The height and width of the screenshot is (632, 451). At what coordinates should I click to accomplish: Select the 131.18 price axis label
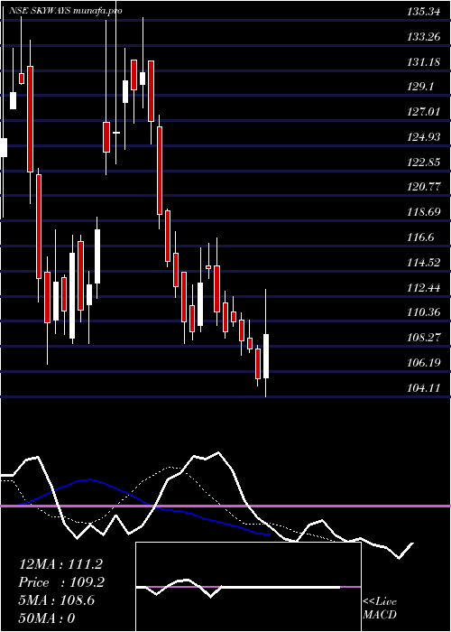(423, 62)
